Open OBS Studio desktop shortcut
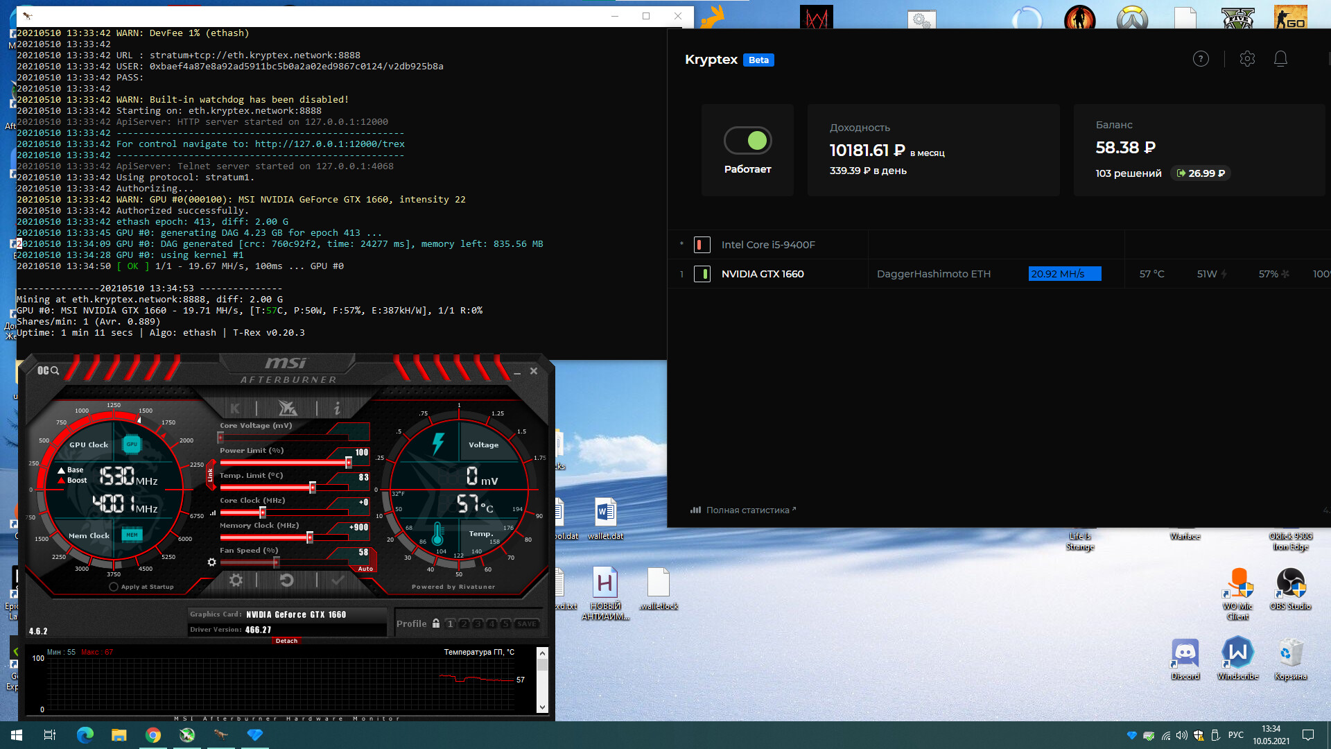 click(x=1290, y=589)
